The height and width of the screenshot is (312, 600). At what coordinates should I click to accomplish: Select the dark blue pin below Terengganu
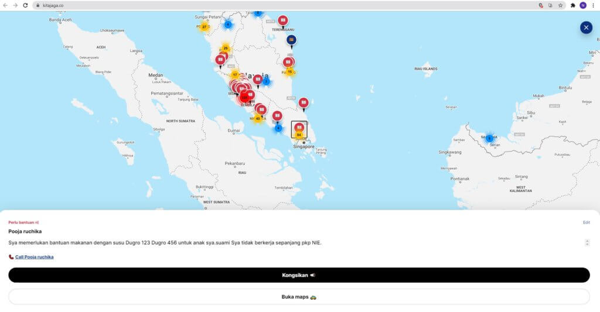(291, 40)
